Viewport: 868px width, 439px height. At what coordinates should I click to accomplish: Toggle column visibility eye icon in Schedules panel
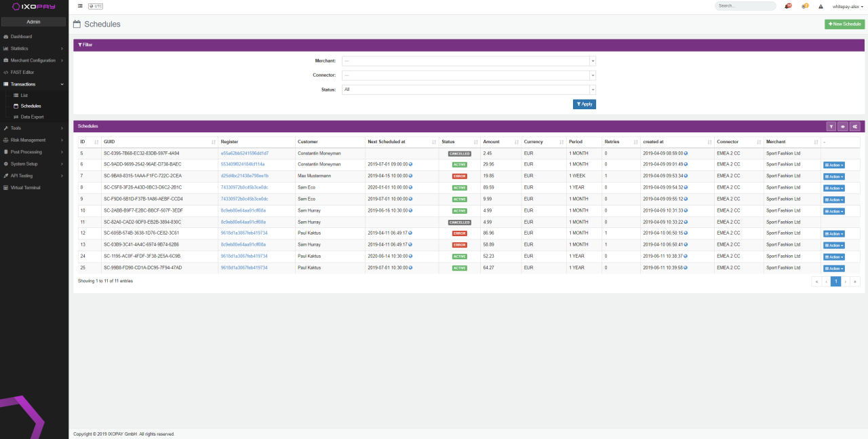[843, 126]
